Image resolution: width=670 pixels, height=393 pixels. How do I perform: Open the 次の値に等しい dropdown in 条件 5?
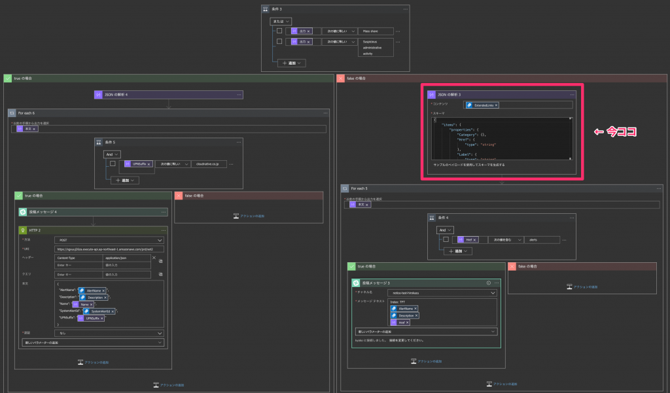pyautogui.click(x=173, y=164)
